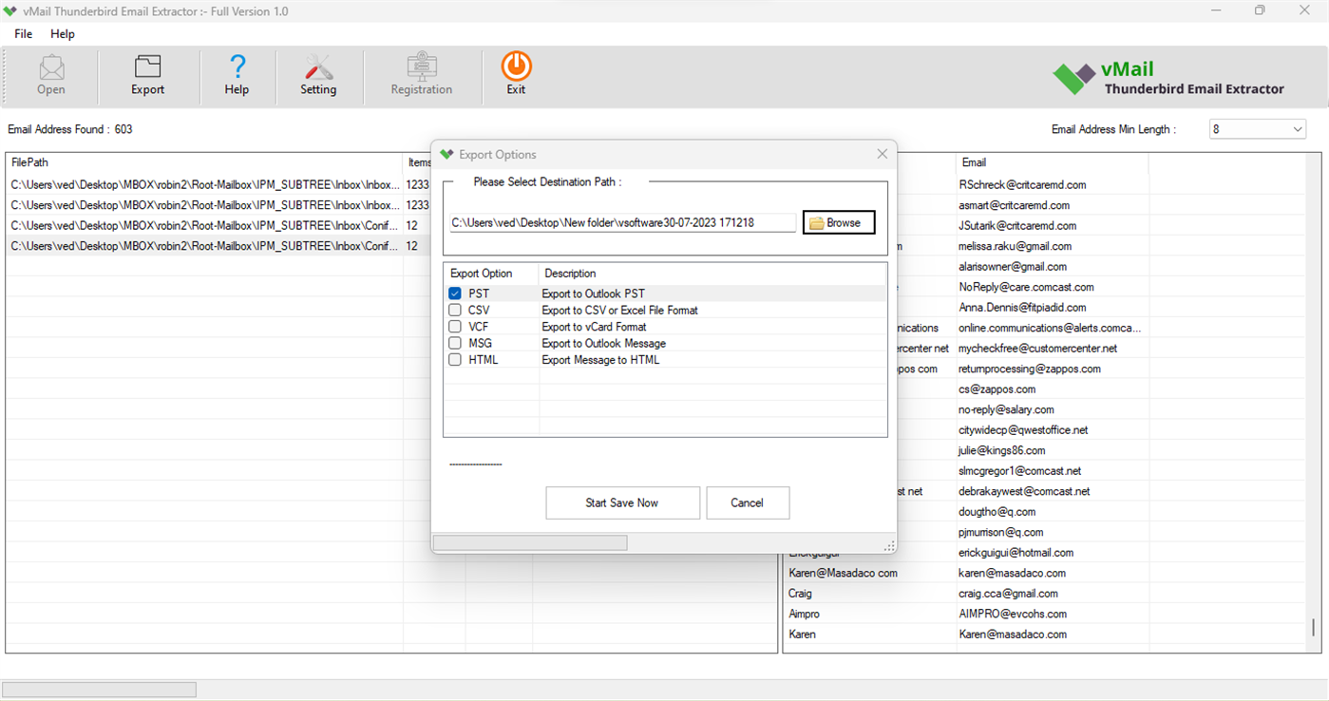Uncheck the PST export option

coord(455,294)
